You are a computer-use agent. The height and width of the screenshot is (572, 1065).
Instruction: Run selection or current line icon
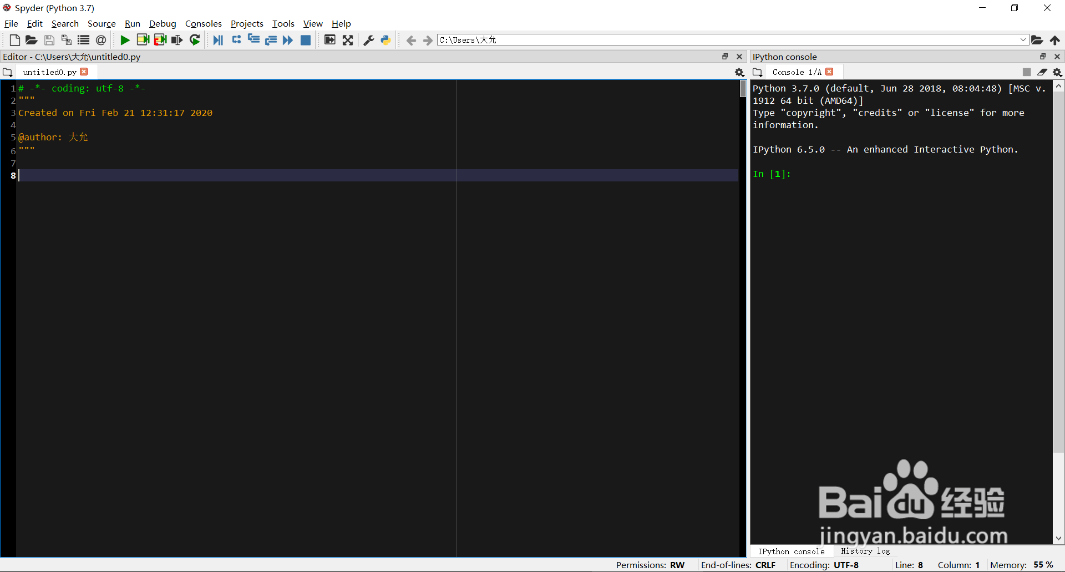[177, 40]
